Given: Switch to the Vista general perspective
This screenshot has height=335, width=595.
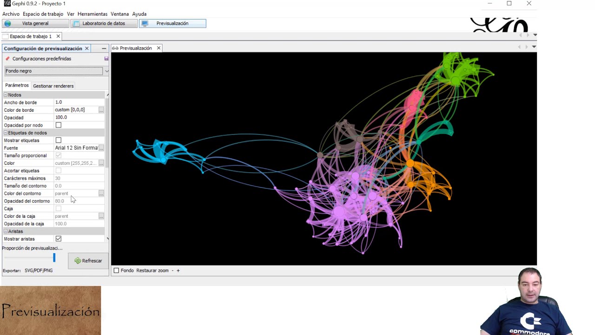Looking at the screenshot, I should click(x=35, y=23).
